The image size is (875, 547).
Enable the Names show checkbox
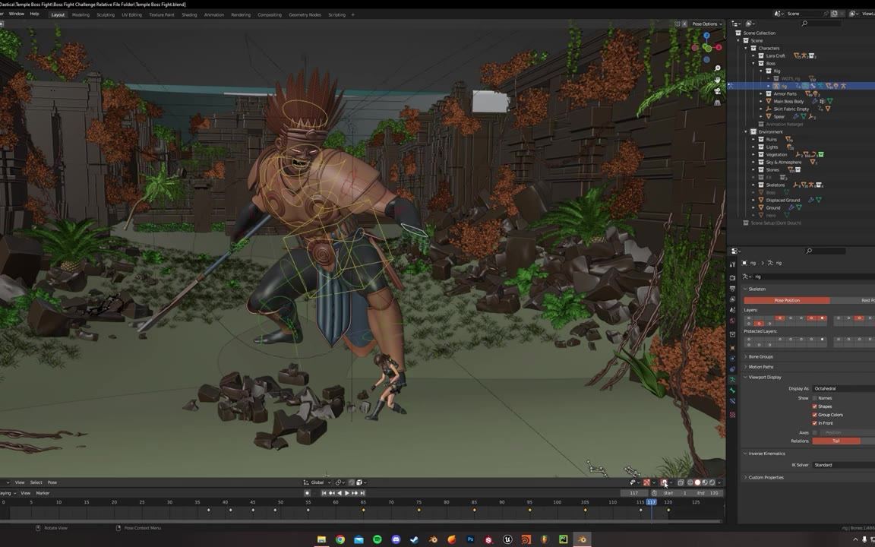click(x=815, y=398)
